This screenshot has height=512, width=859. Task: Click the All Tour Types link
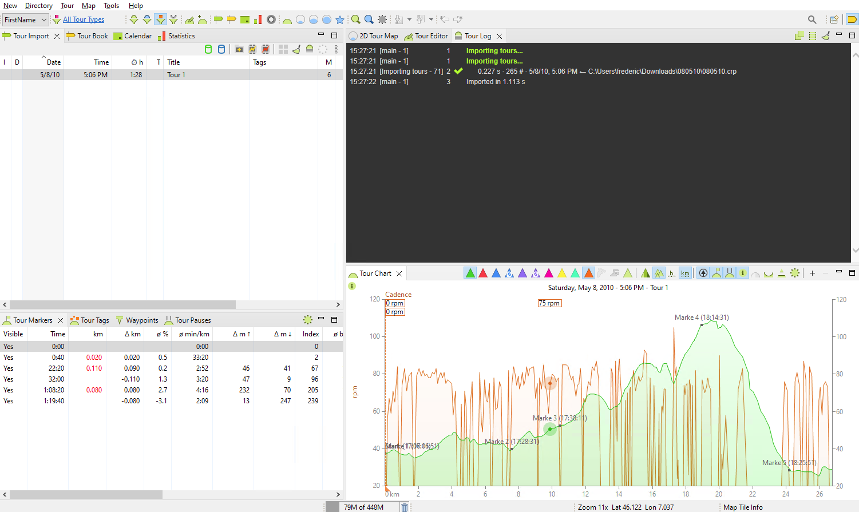[x=82, y=19]
